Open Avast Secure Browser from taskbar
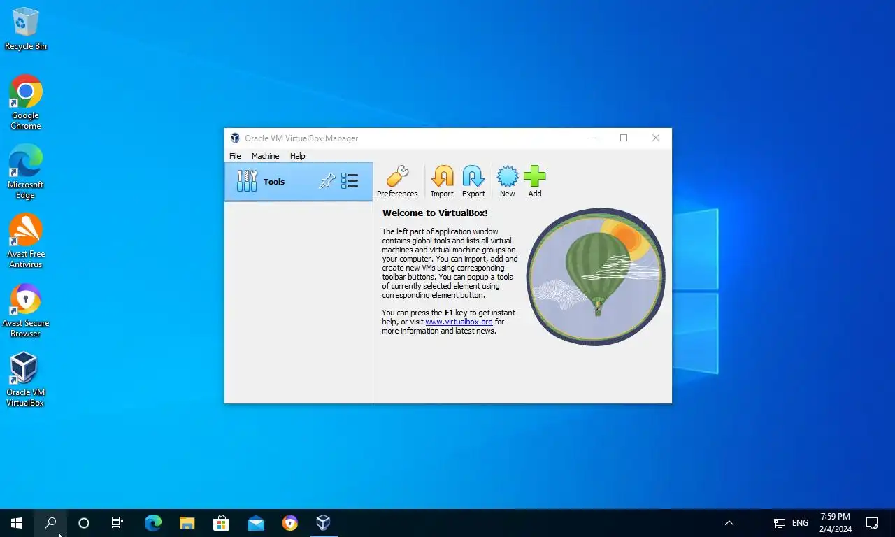This screenshot has height=537, width=895. tap(289, 523)
